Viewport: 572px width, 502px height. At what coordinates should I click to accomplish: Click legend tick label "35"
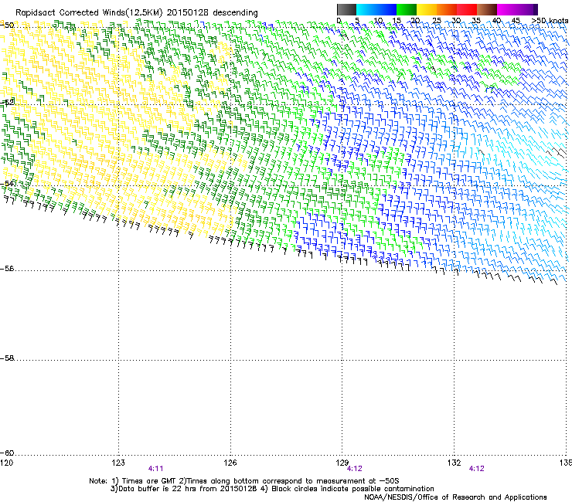pyautogui.click(x=476, y=21)
